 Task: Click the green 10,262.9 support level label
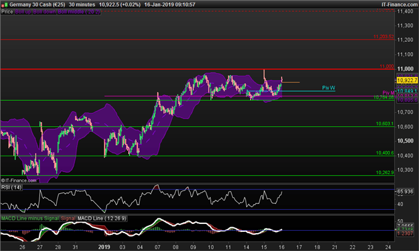[x=384, y=173]
